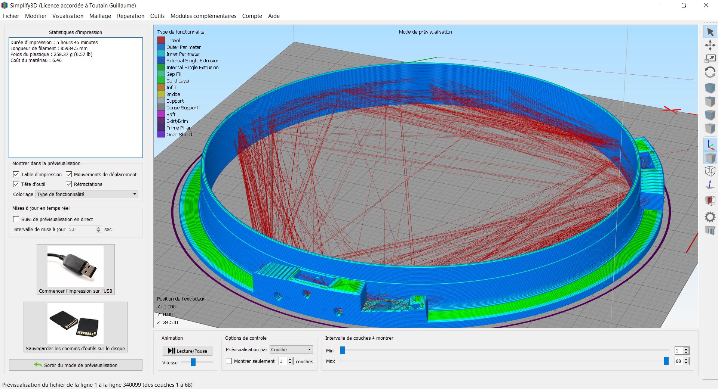718x389 pixels.
Task: Click the status bar text 'Prévisualisation du fichier de la ligne 1'
Action: pyautogui.click(x=97, y=385)
